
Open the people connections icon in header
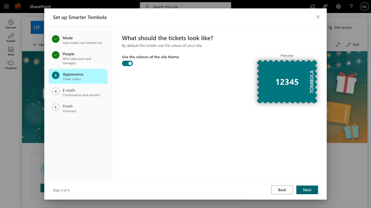click(325, 6)
